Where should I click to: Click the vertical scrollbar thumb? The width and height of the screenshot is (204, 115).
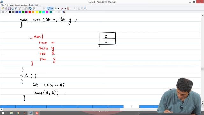(x=202, y=69)
